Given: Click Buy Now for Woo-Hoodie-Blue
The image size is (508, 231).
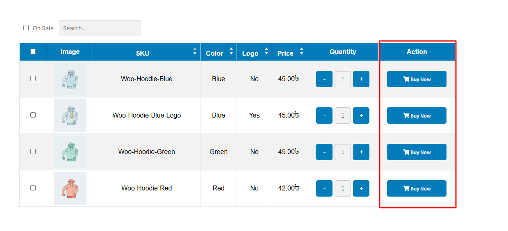Looking at the screenshot, I should click(x=417, y=79).
